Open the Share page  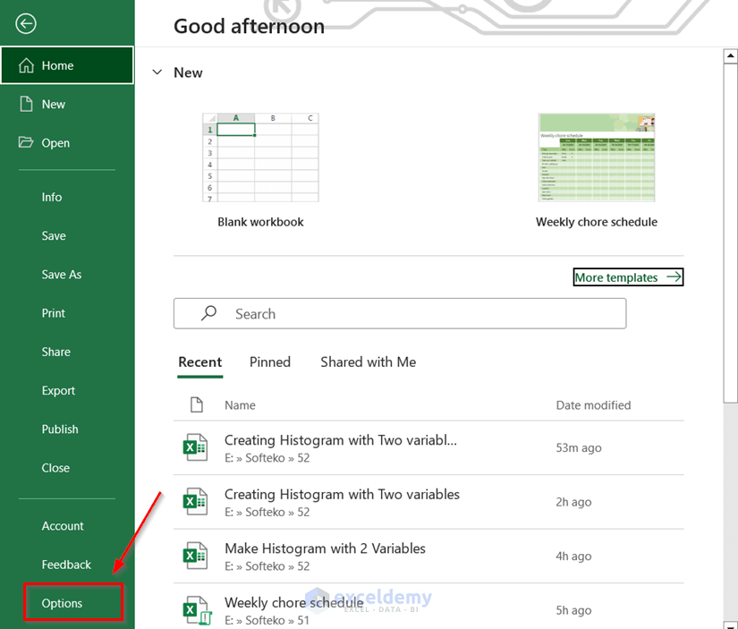[x=56, y=352]
